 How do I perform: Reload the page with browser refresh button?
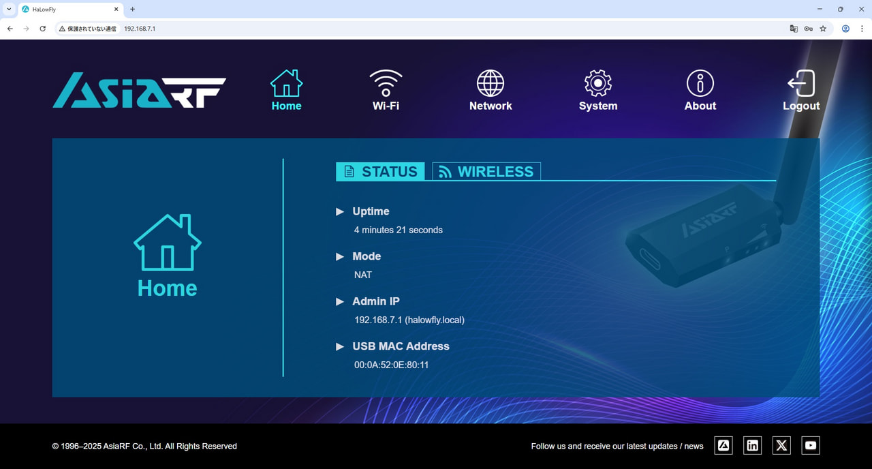pos(42,29)
